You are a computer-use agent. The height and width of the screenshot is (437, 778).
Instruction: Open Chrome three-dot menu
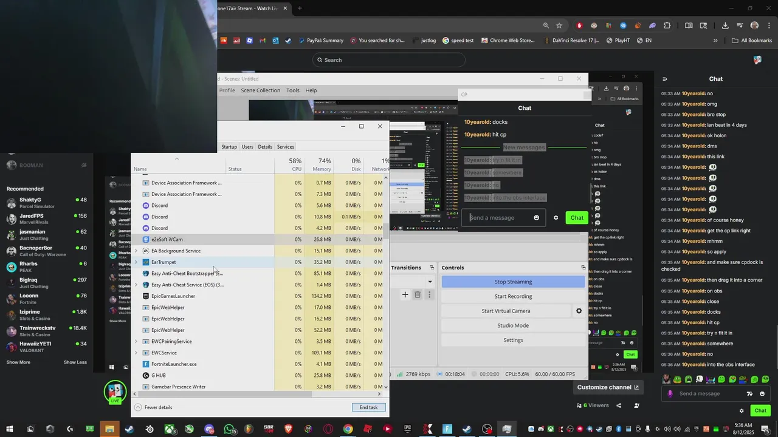click(769, 25)
